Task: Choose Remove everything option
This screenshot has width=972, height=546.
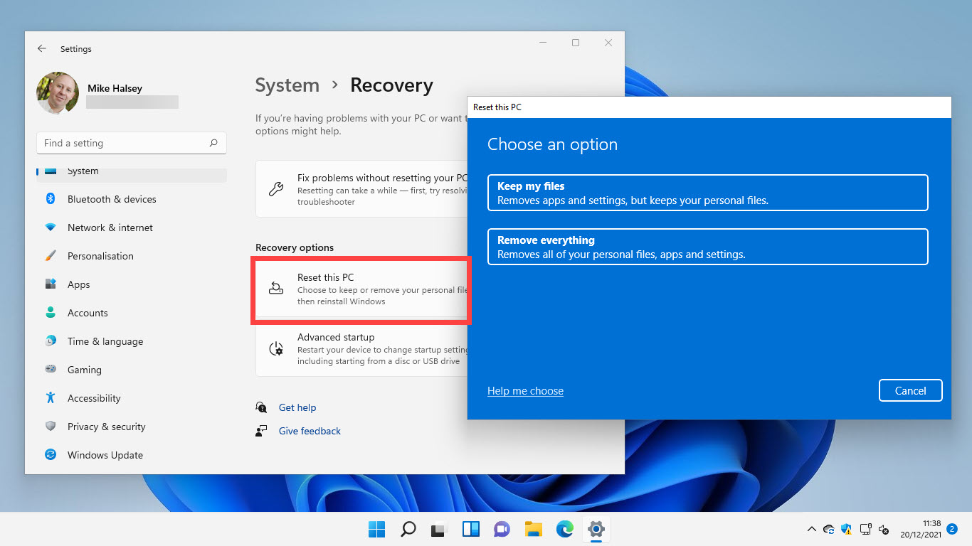Action: 707,247
